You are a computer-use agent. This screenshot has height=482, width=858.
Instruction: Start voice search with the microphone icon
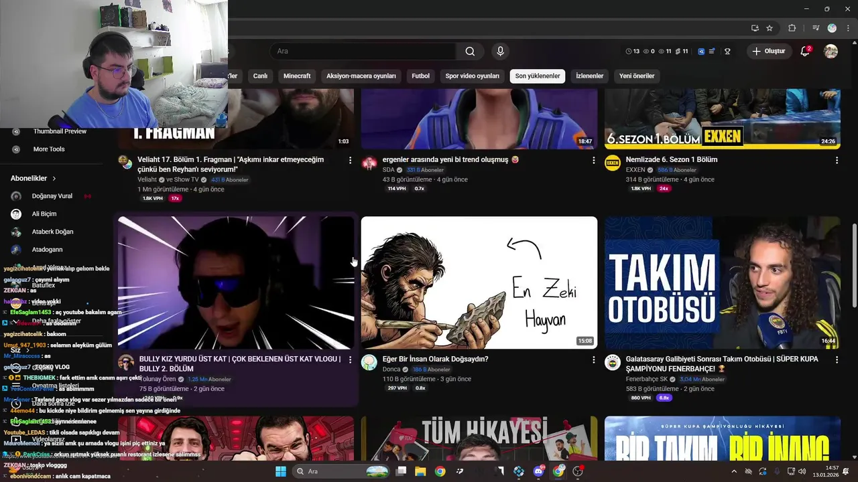[x=500, y=51]
